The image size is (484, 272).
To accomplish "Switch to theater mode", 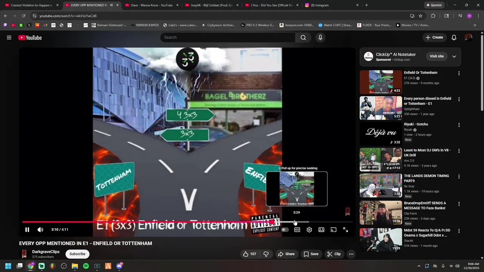I will [321, 230].
